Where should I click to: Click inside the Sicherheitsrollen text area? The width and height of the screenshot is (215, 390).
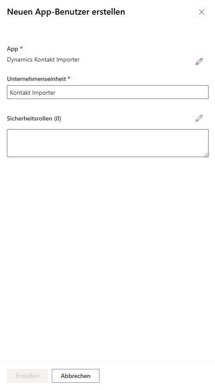pyautogui.click(x=108, y=143)
